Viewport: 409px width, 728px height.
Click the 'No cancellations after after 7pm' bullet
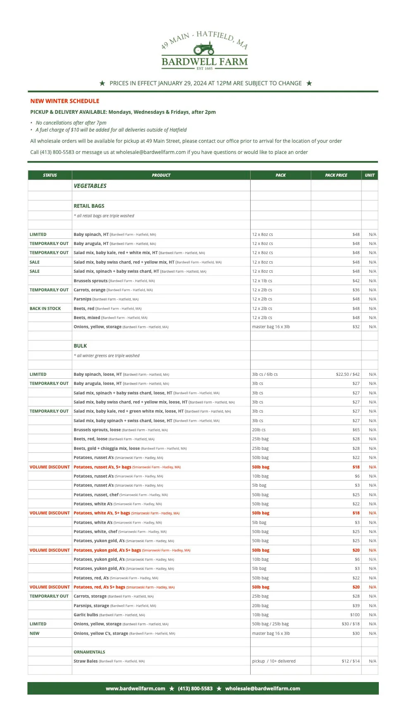pyautogui.click(x=71, y=123)
